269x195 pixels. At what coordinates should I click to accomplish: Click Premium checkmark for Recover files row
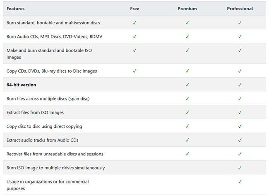tap(187, 154)
